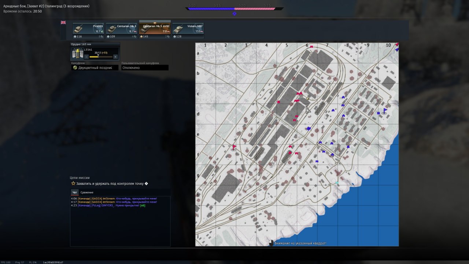
Task: Click the [e6] link in DJWYERS_ message
Action: [x=143, y=205]
